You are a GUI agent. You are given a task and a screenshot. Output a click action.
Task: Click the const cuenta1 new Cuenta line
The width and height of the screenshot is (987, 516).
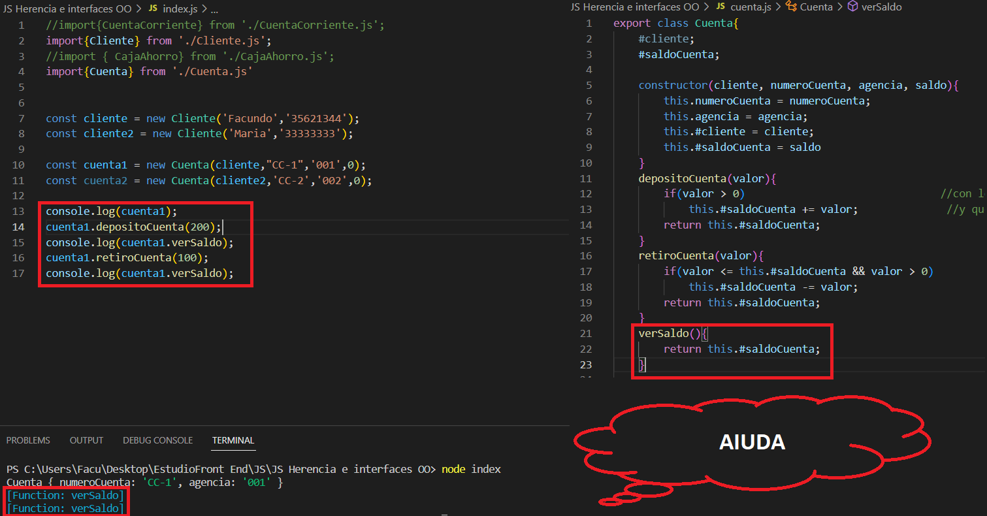(206, 165)
